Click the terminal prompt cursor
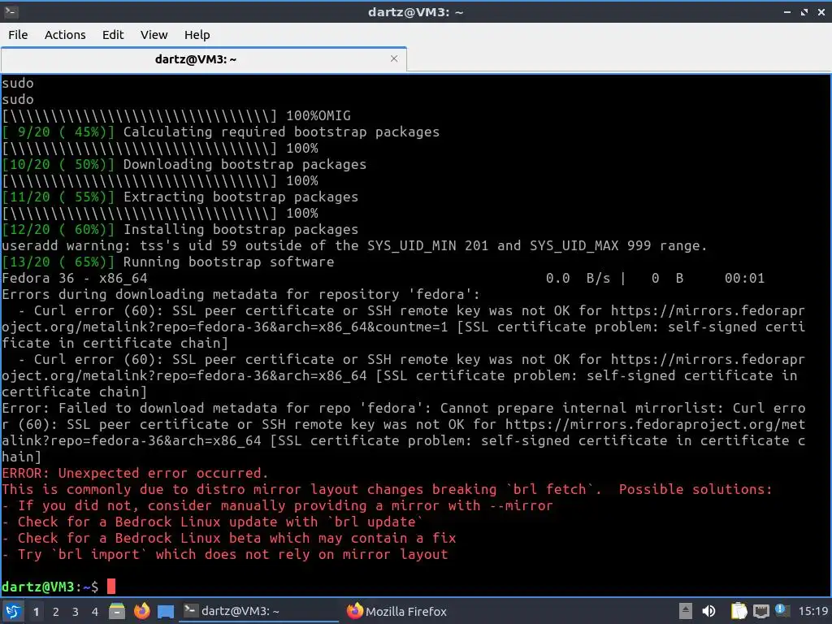Screen dimensions: 832x624 coord(110,587)
